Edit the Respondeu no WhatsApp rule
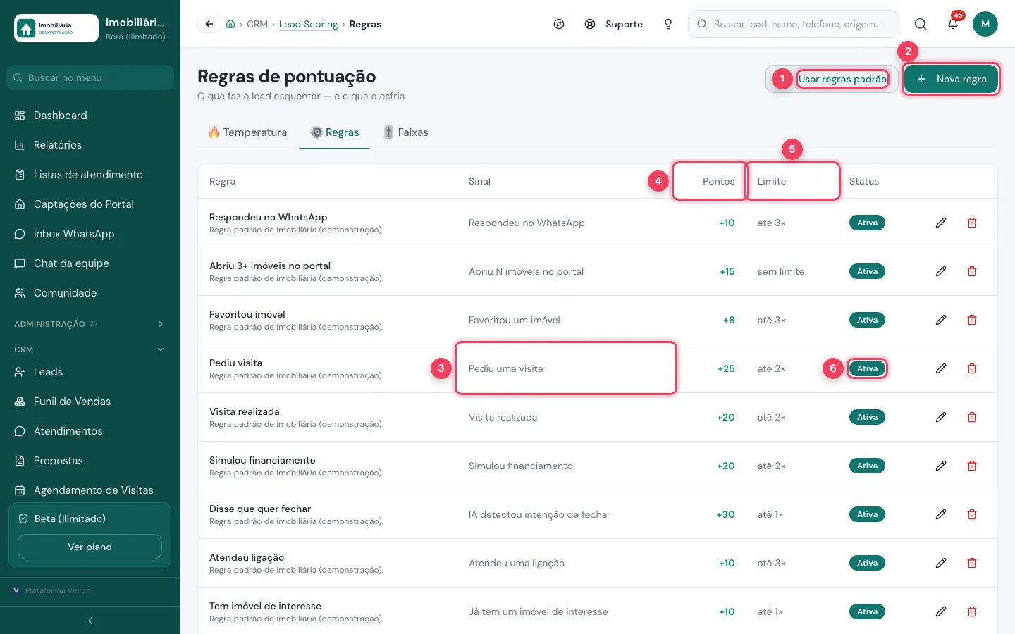This screenshot has width=1015, height=634. pos(941,223)
